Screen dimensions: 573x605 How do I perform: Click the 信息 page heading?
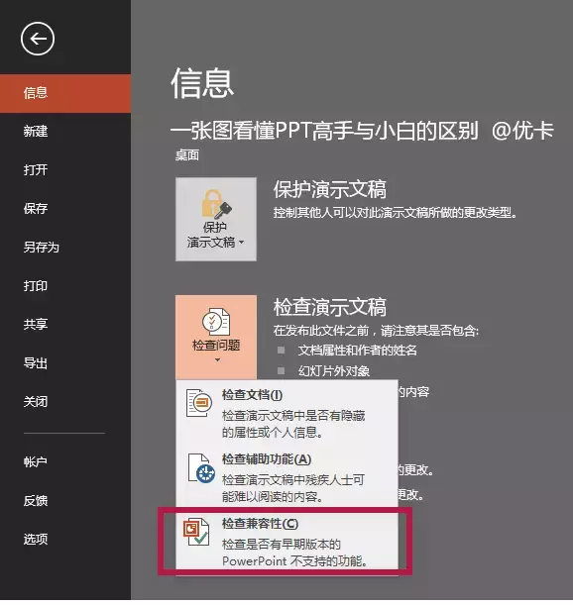[202, 82]
